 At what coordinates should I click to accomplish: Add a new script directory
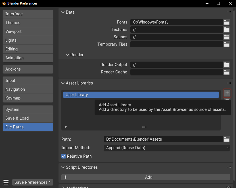(x=145, y=177)
